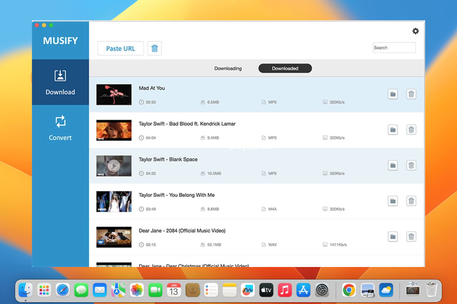Focus the Search field
Screen dimensions: 457x304
pos(394,48)
